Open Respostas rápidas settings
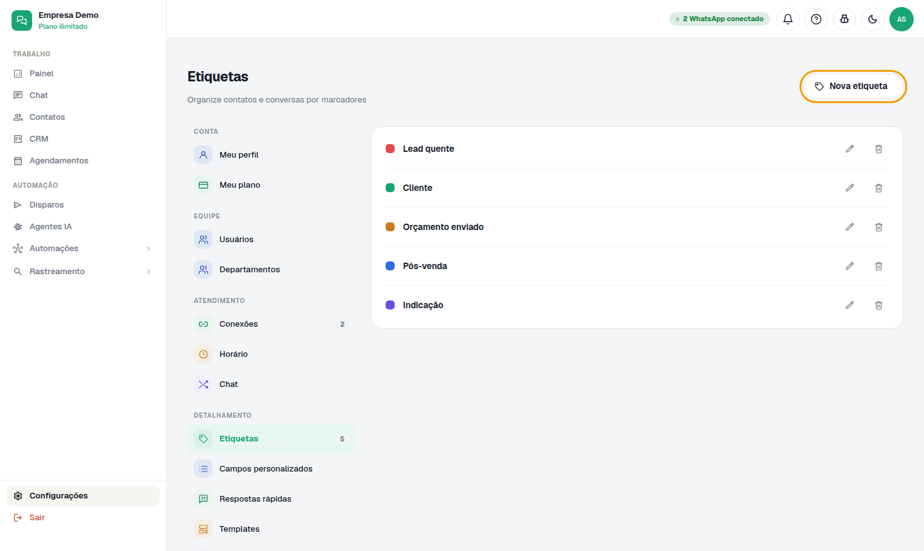 pos(271,499)
